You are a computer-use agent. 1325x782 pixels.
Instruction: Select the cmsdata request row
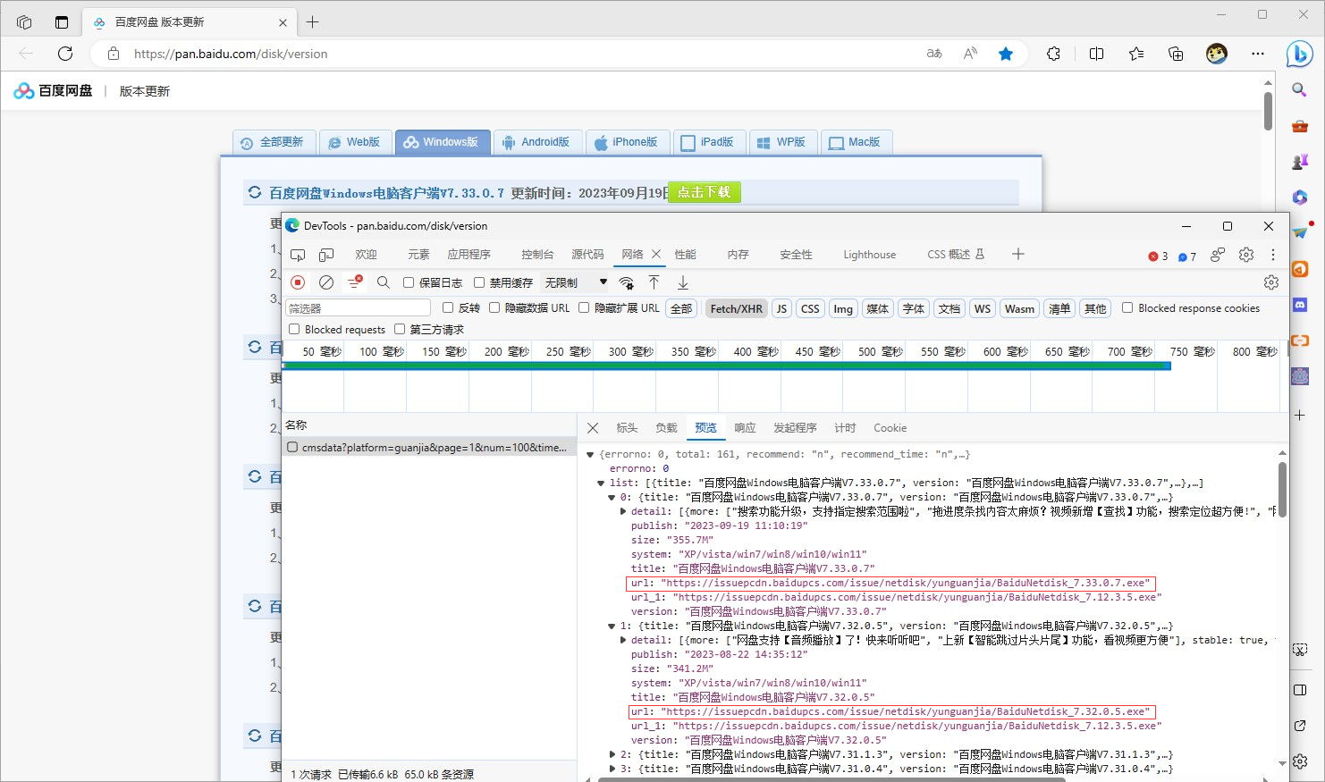click(x=429, y=447)
